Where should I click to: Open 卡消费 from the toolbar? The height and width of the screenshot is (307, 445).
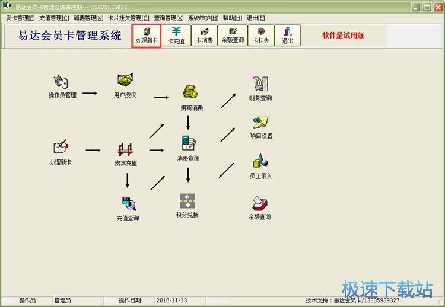tap(204, 36)
